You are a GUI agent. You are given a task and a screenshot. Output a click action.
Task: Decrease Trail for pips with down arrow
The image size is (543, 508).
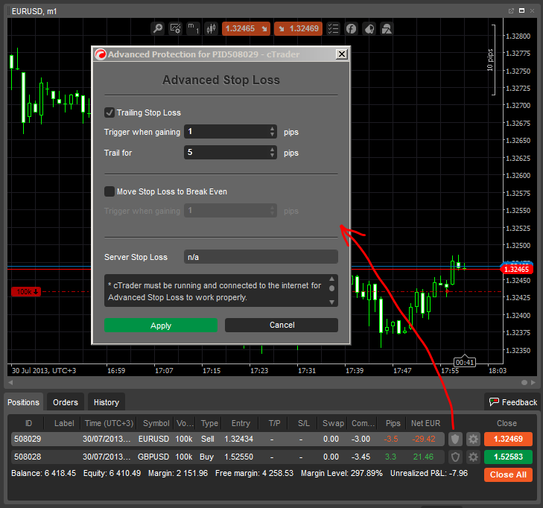coord(272,156)
